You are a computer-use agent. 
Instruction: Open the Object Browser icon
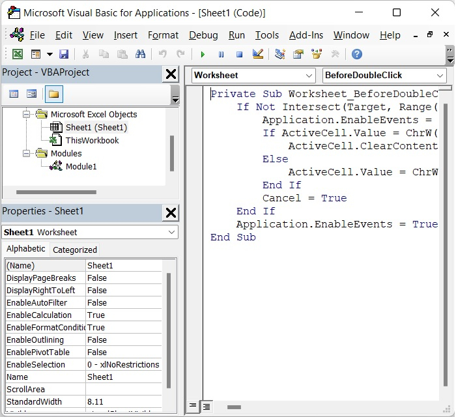coord(317,55)
